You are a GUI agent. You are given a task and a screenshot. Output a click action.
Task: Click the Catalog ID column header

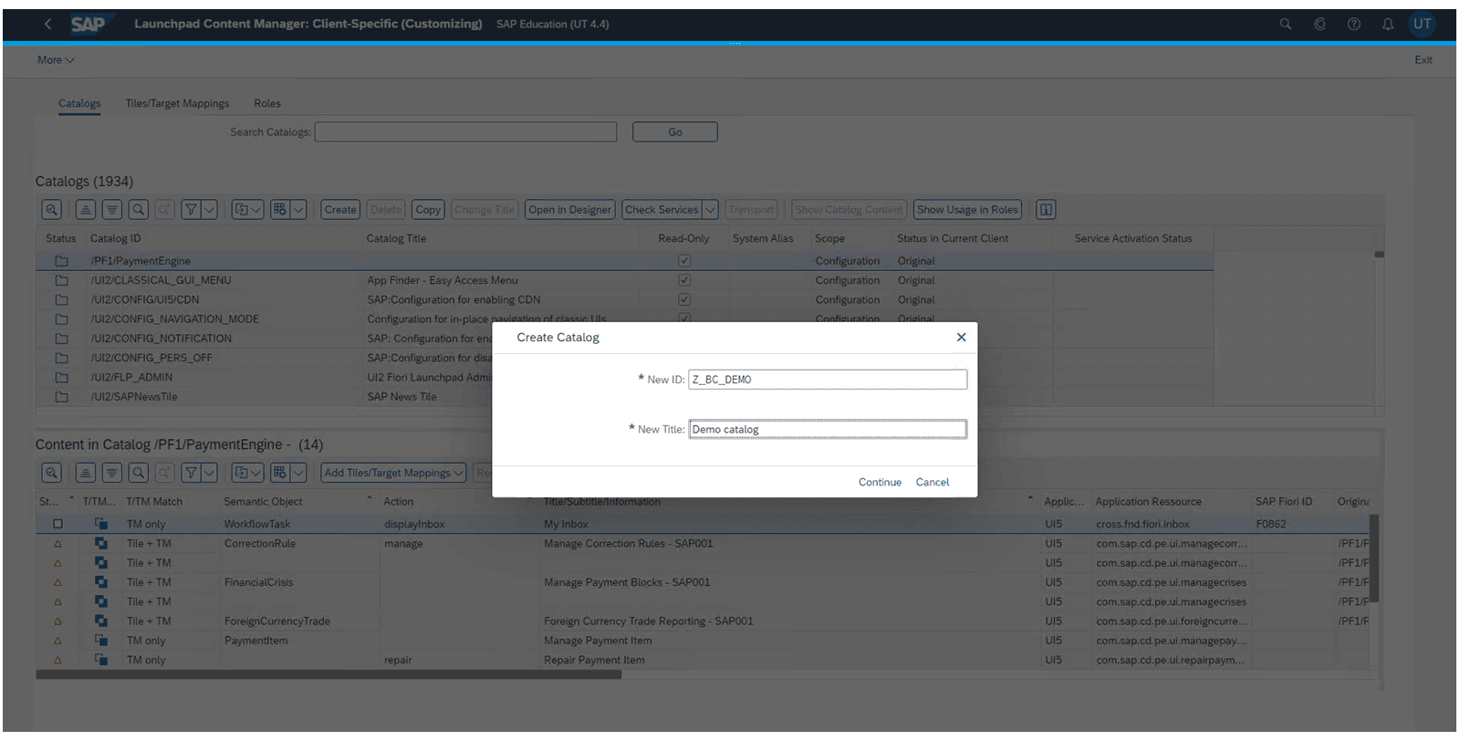116,239
